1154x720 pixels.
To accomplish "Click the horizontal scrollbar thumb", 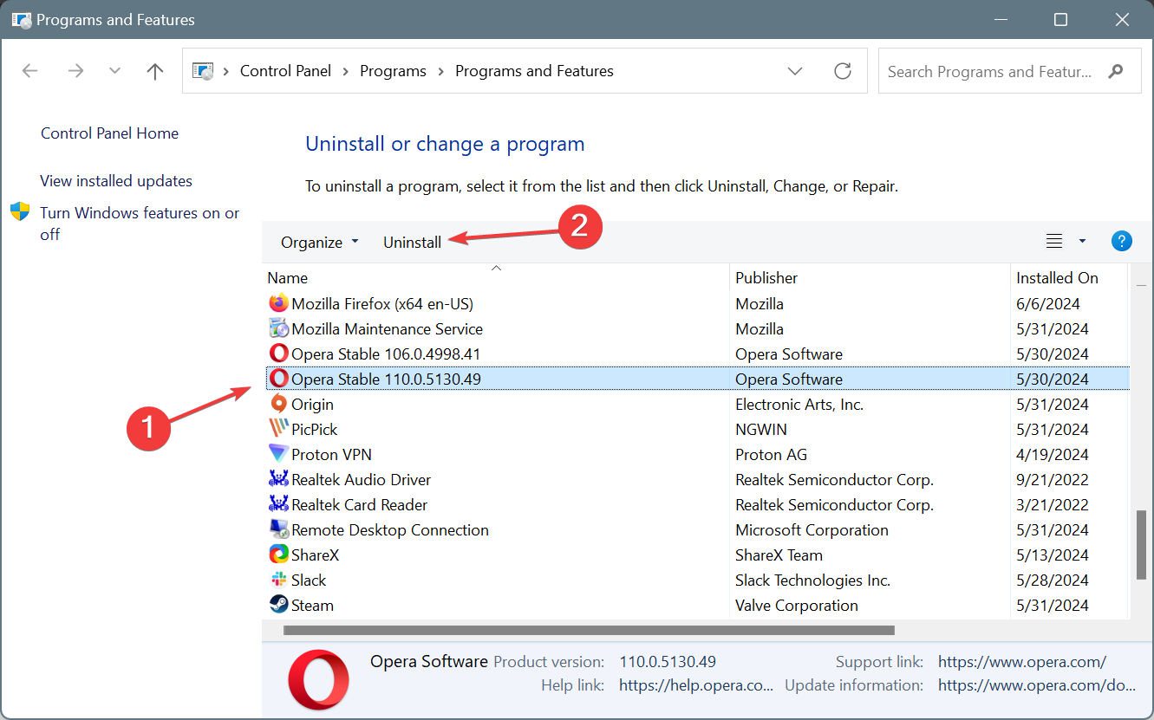I will (589, 630).
